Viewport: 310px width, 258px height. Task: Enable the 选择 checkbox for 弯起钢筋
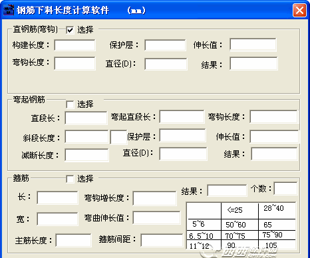tap(70, 104)
